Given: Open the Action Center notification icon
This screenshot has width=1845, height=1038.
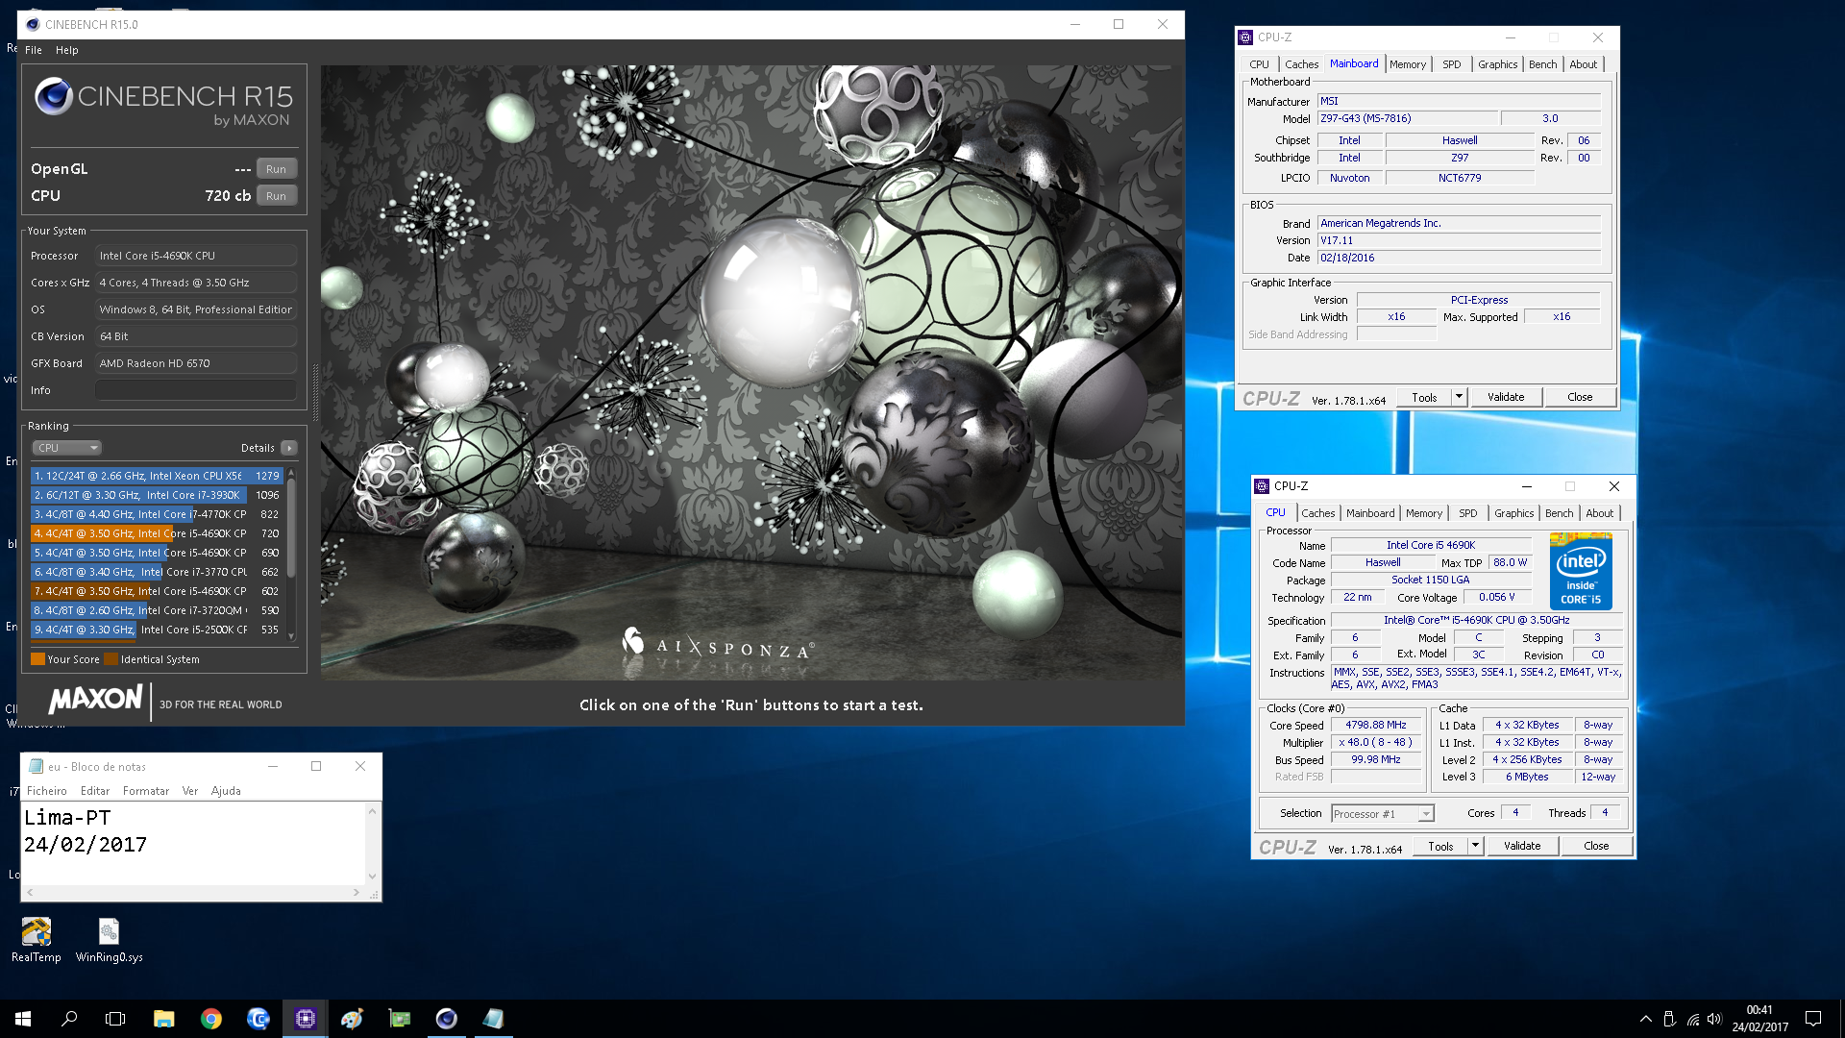Looking at the screenshot, I should [1813, 1019].
